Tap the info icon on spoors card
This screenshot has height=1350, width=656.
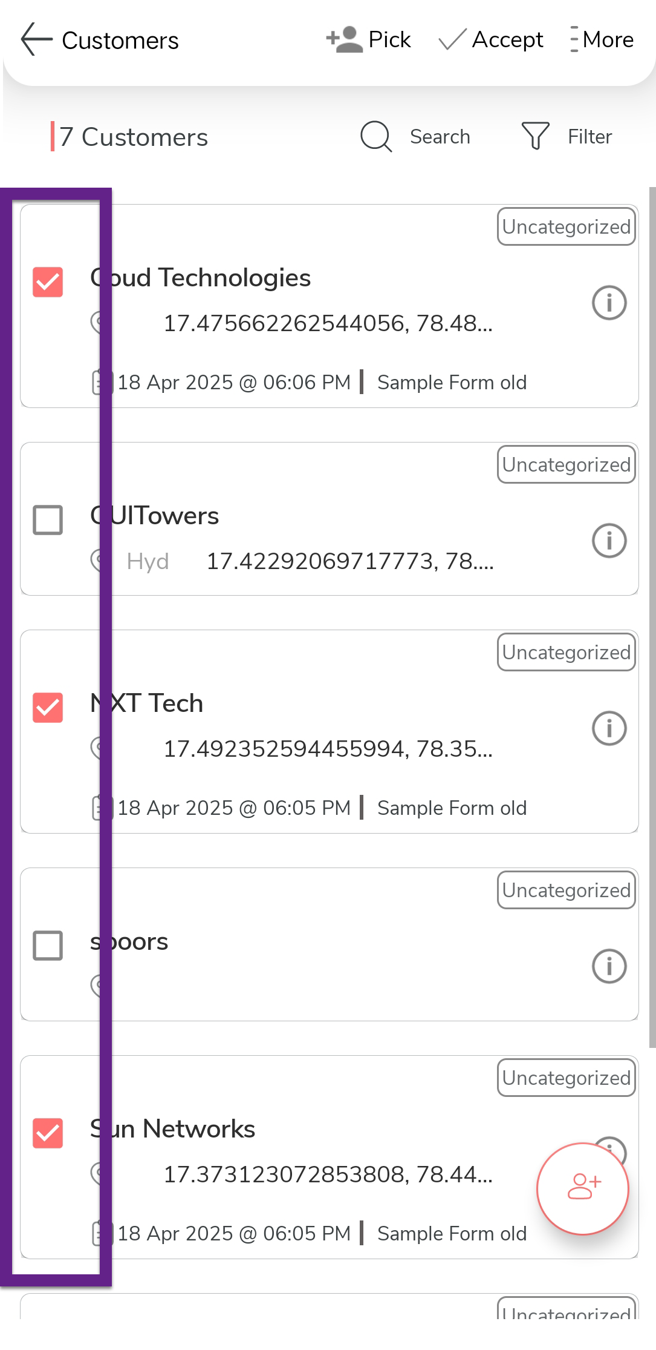(609, 966)
